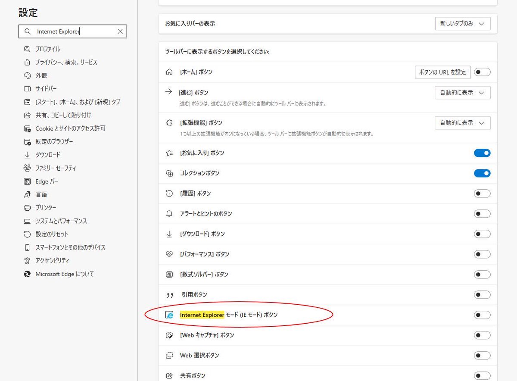This screenshot has height=381, width=517.
Task: Click the Web 選択ボタン label
Action: [199, 356]
